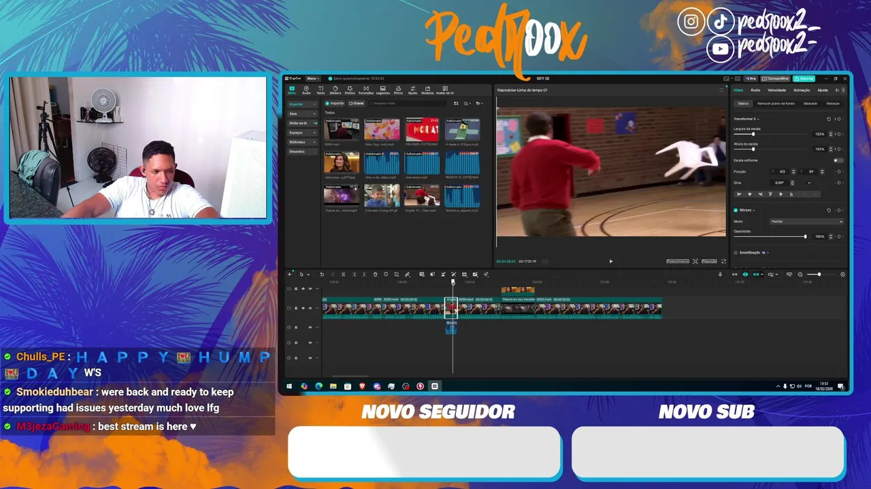This screenshot has height=489, width=871.
Task: Open the Stickers tab
Action: (x=335, y=90)
